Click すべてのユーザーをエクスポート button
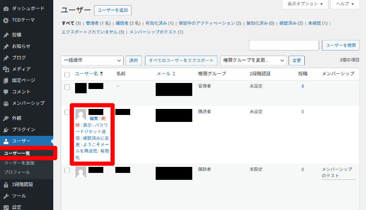The width and height of the screenshot is (366, 210). click(x=181, y=61)
